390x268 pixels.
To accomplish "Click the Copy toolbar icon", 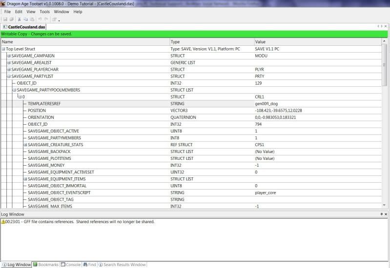I will (x=25, y=19).
